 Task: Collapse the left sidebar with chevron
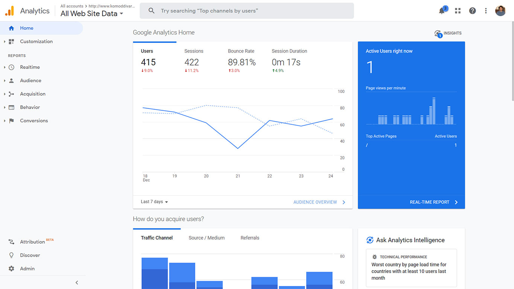click(77, 283)
